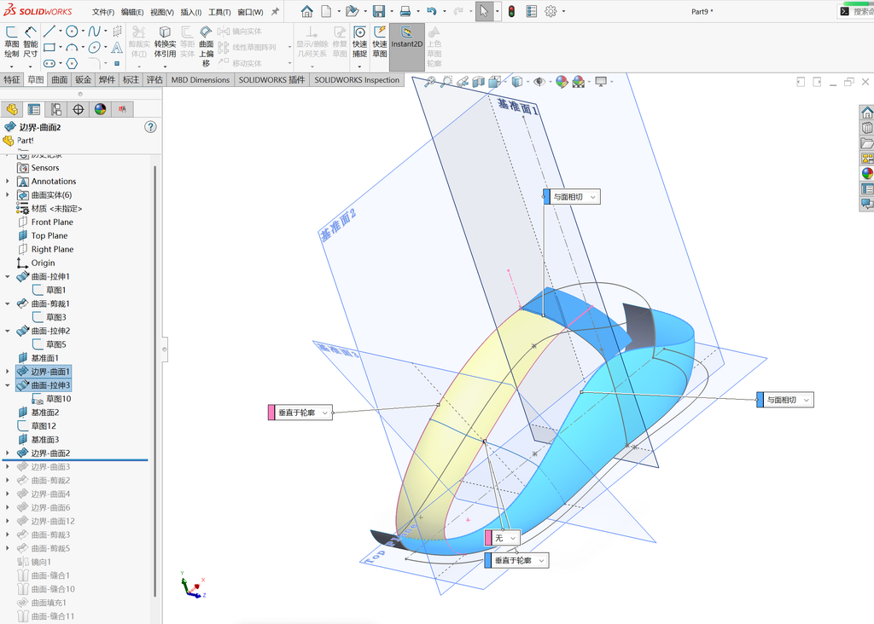Click Edit Appearance color ball icon
The image size is (874, 624).
pyautogui.click(x=562, y=82)
